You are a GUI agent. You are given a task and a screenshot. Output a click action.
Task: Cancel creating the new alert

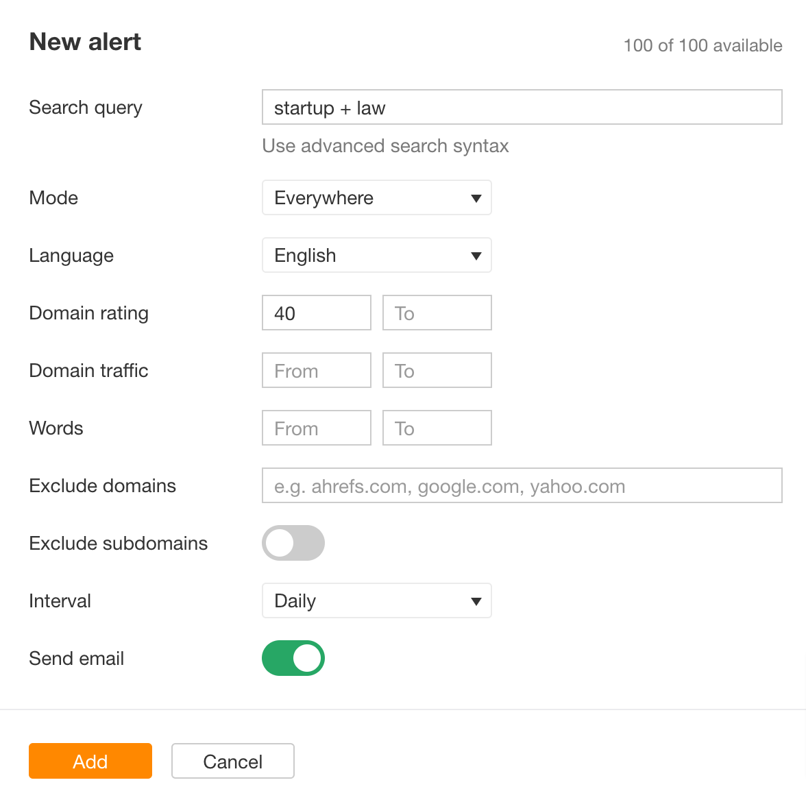coord(232,761)
